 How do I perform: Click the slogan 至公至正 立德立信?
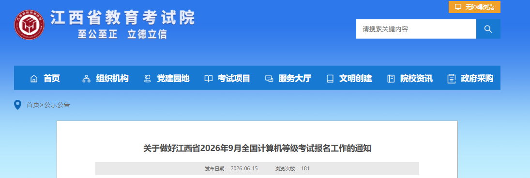pyautogui.click(x=122, y=34)
